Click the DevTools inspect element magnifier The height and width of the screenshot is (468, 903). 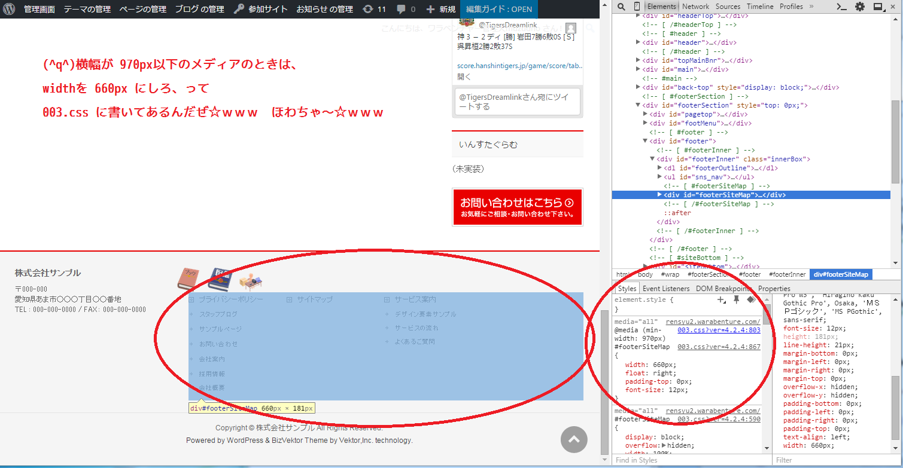[x=621, y=7]
